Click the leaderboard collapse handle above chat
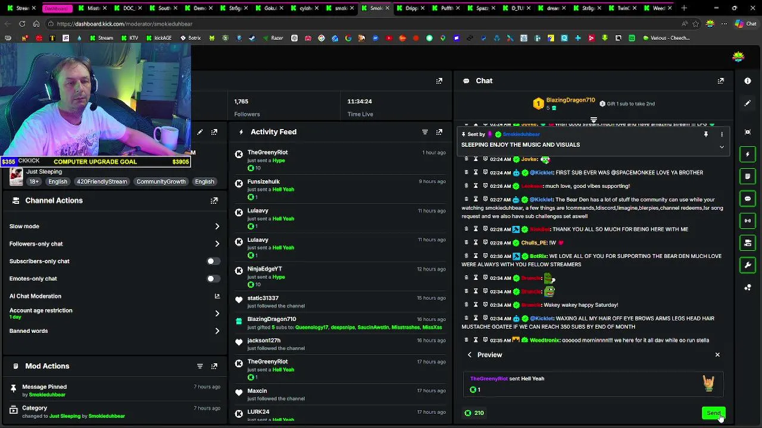This screenshot has height=428, width=762. click(x=594, y=120)
